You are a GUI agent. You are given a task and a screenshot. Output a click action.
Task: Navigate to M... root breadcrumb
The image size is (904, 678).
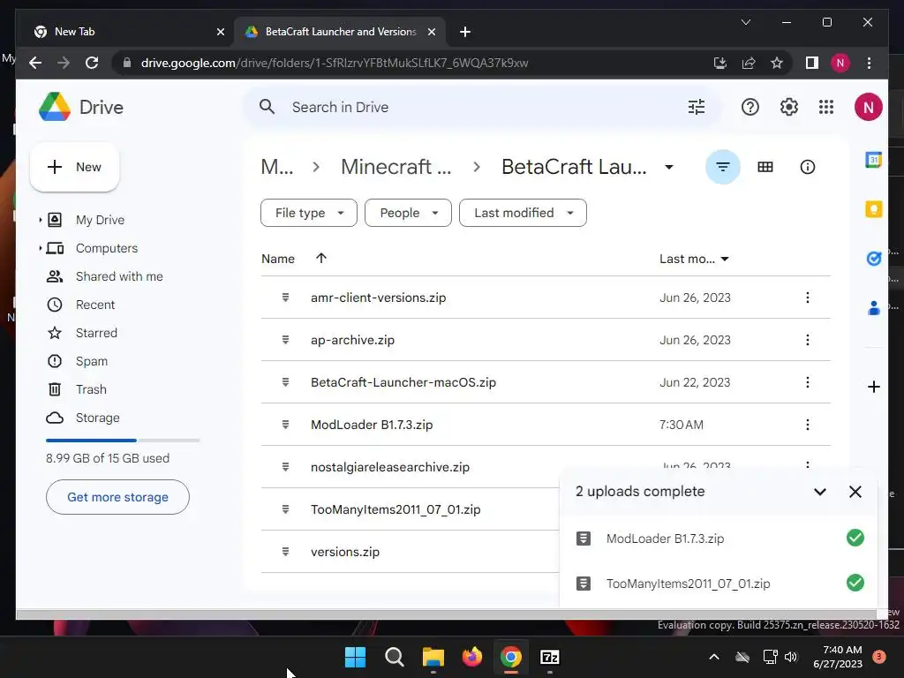pos(276,167)
